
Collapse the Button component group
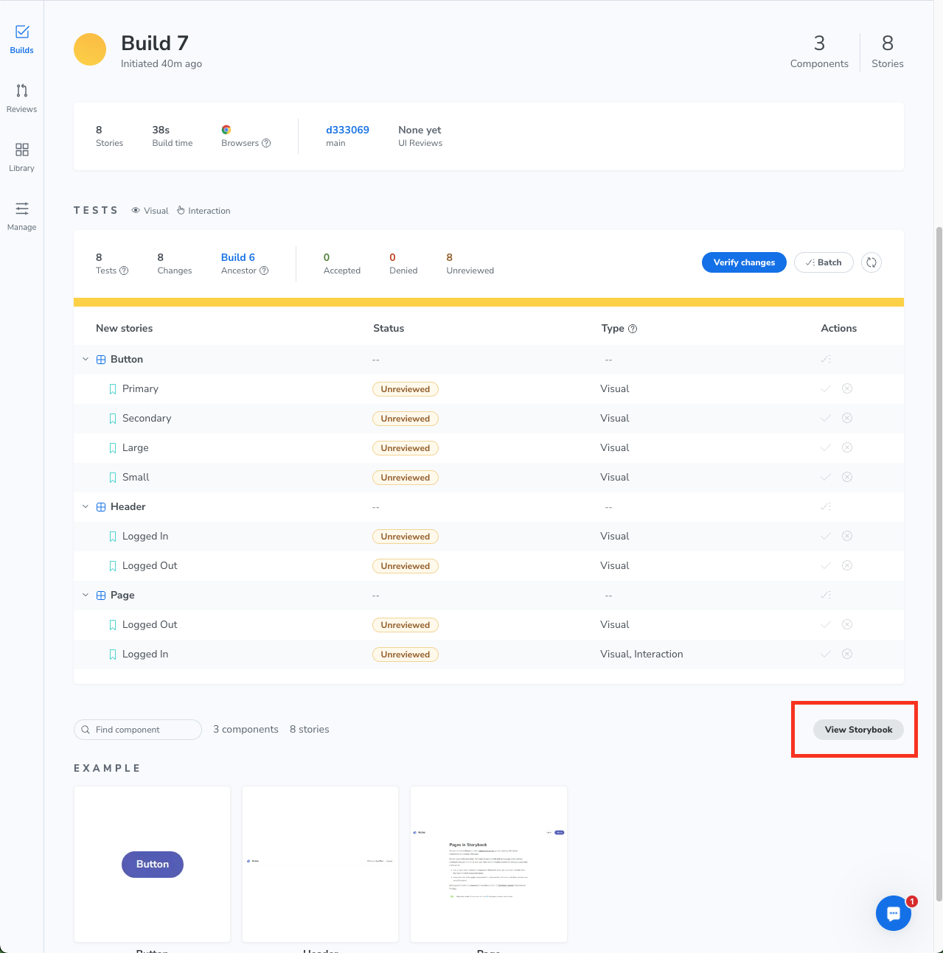click(x=86, y=359)
